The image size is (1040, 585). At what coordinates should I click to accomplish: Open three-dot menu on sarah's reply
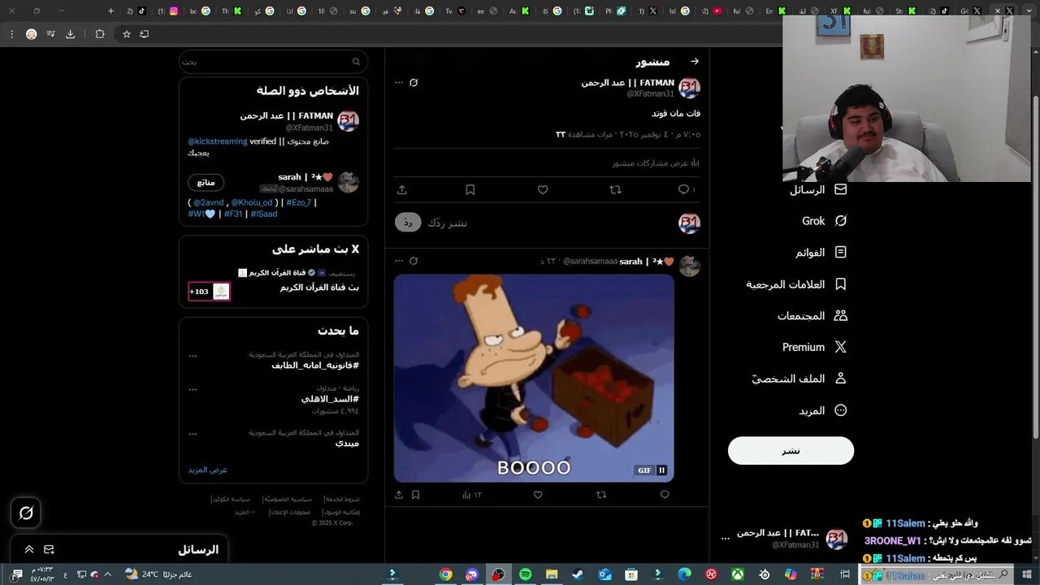coord(399,261)
